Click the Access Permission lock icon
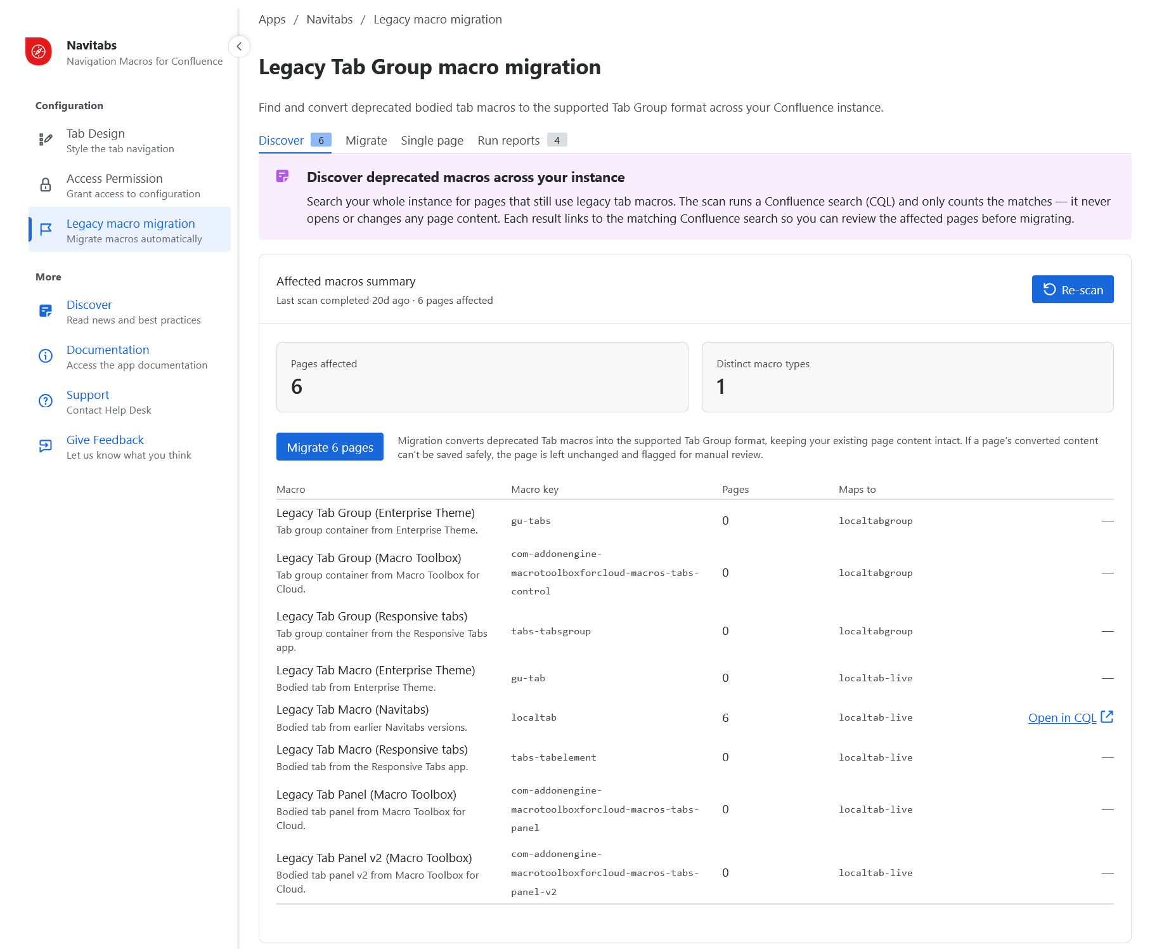1157x949 pixels. pos(46,185)
